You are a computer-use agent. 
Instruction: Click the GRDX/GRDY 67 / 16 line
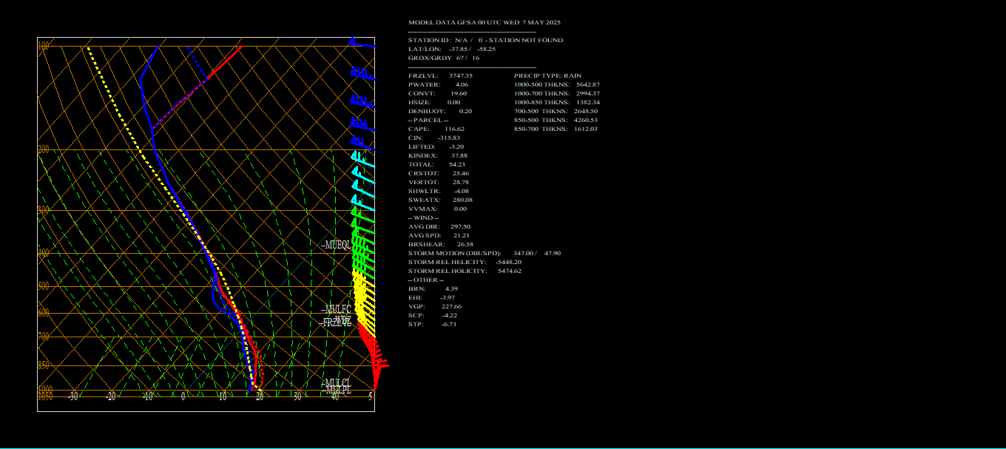(x=444, y=58)
